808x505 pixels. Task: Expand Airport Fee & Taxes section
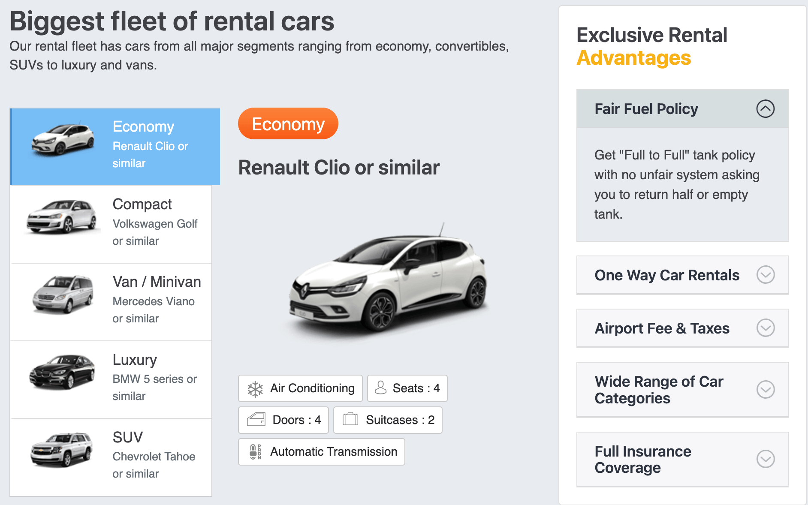pos(765,328)
